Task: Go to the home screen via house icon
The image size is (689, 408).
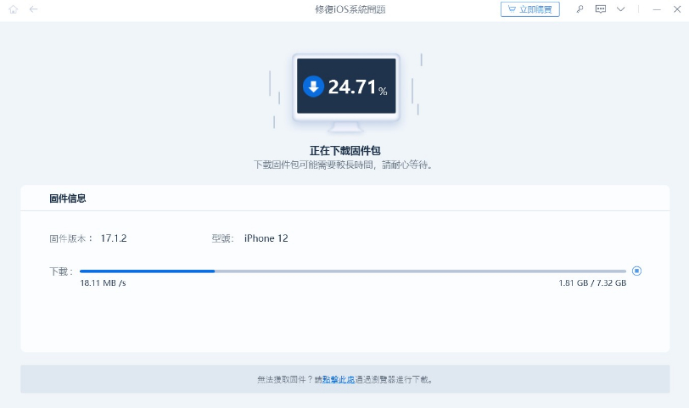Action: 13,9
